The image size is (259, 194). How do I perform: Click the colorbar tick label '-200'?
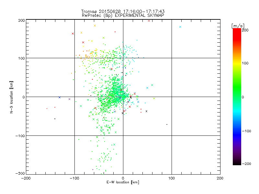click(x=246, y=164)
